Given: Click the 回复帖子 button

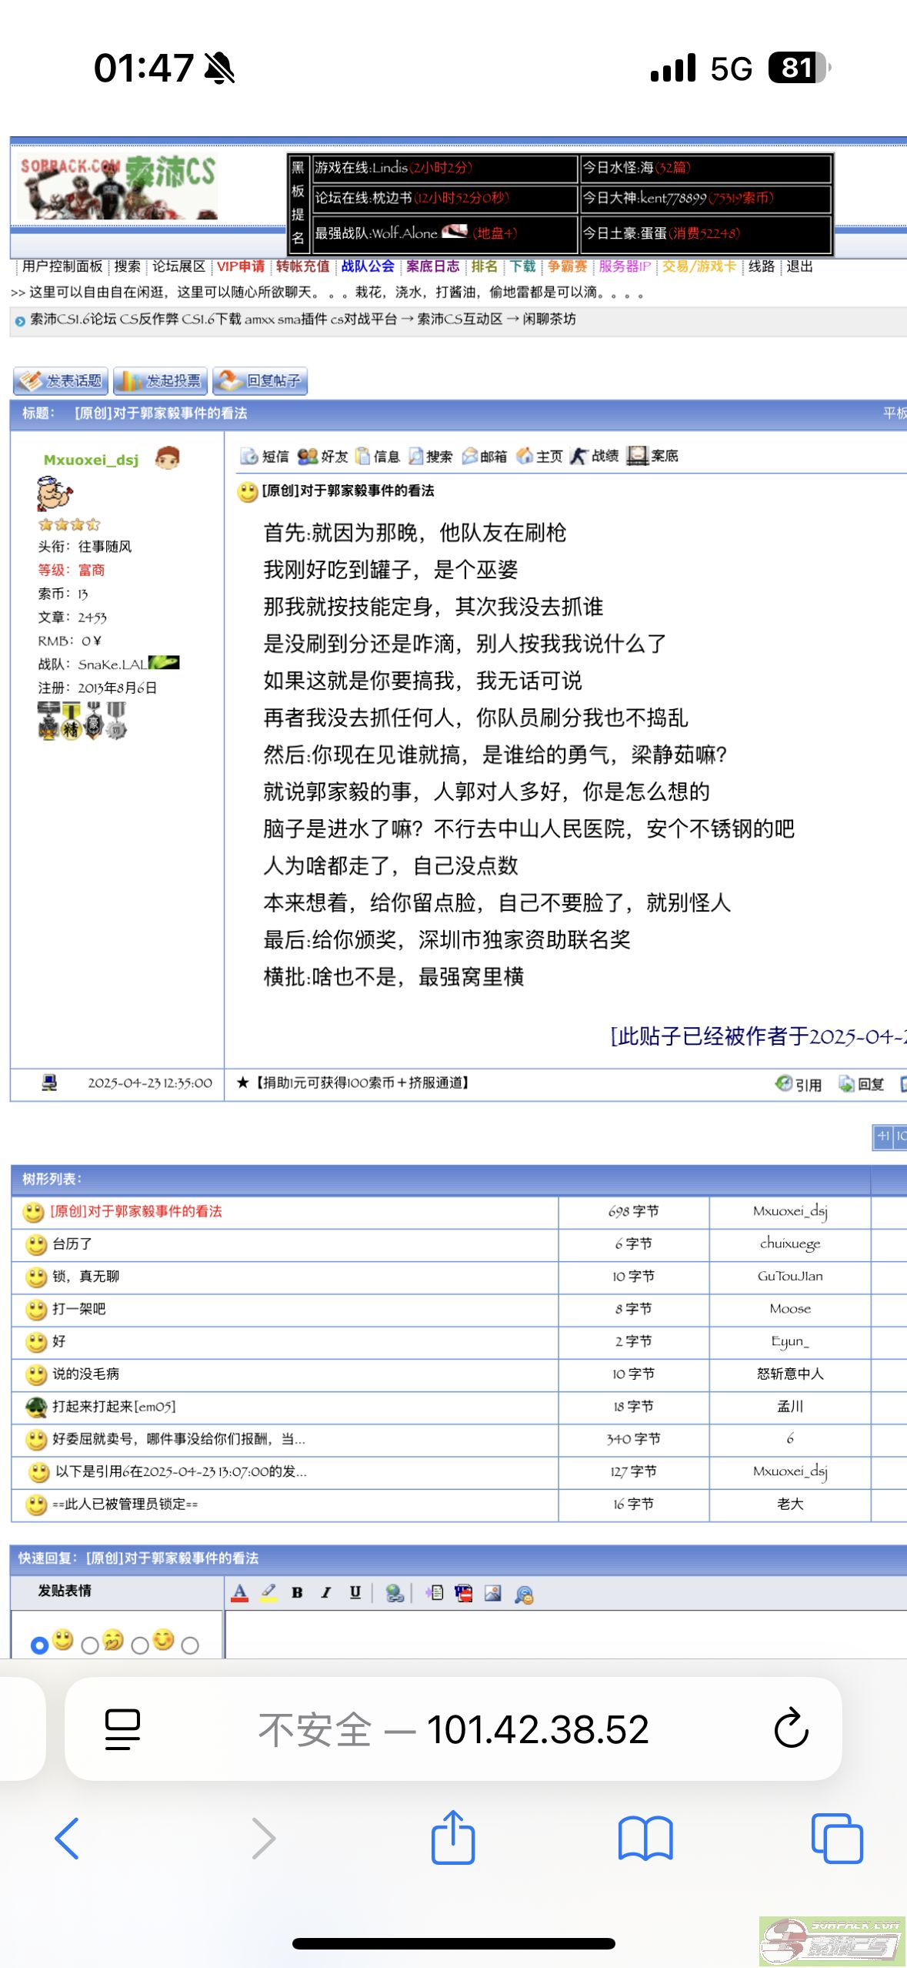Looking at the screenshot, I should [x=260, y=381].
